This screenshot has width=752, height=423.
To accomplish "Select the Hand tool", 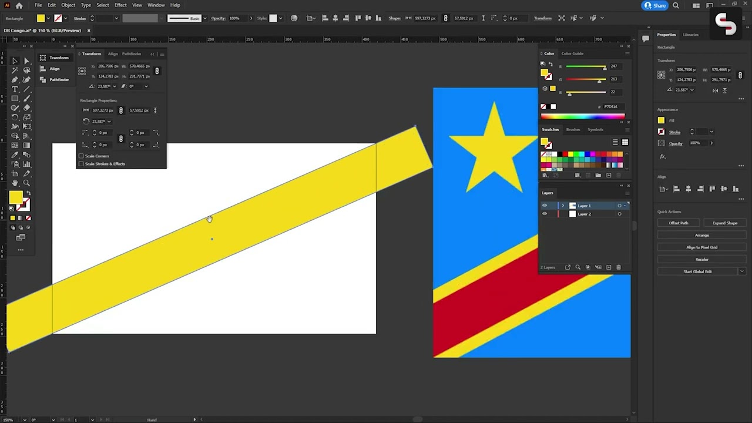I will tap(15, 183).
